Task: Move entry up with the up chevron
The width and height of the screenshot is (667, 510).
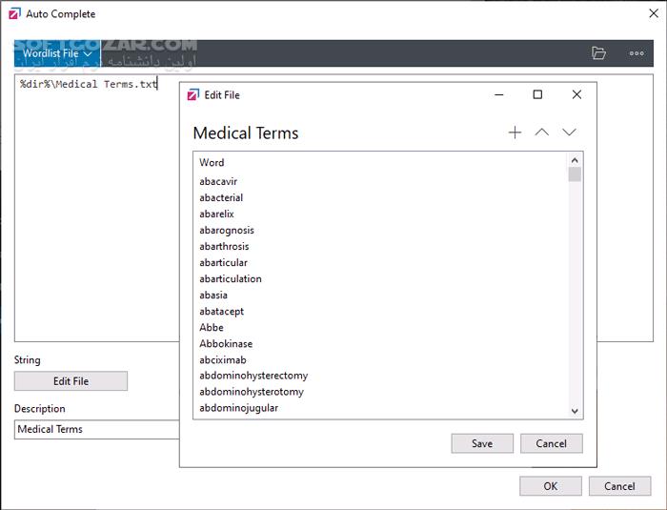Action: [x=541, y=133]
